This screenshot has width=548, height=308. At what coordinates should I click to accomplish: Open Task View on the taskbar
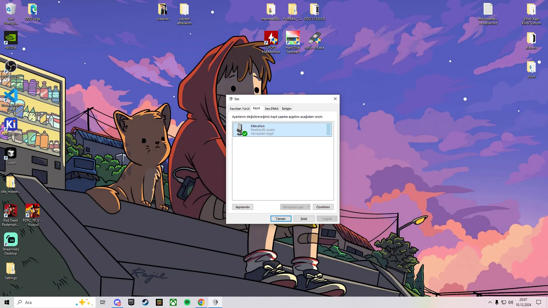click(x=103, y=302)
